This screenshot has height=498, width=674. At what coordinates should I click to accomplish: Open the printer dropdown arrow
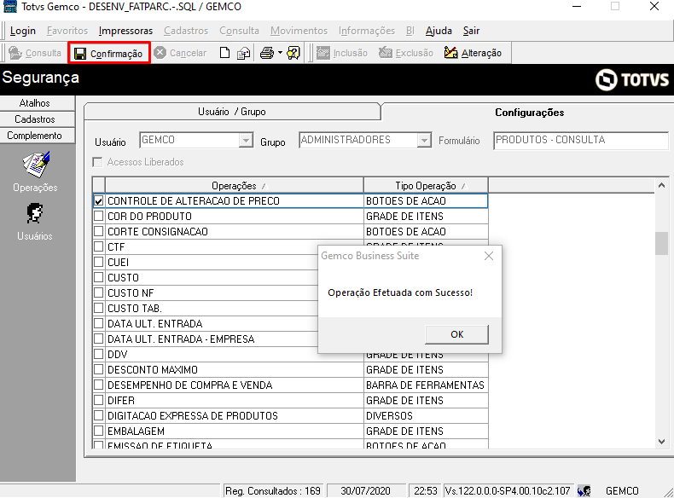[x=280, y=53]
